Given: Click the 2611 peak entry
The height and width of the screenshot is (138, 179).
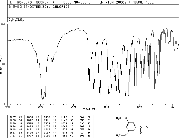Looking at the screenshot, I should (16, 133).
